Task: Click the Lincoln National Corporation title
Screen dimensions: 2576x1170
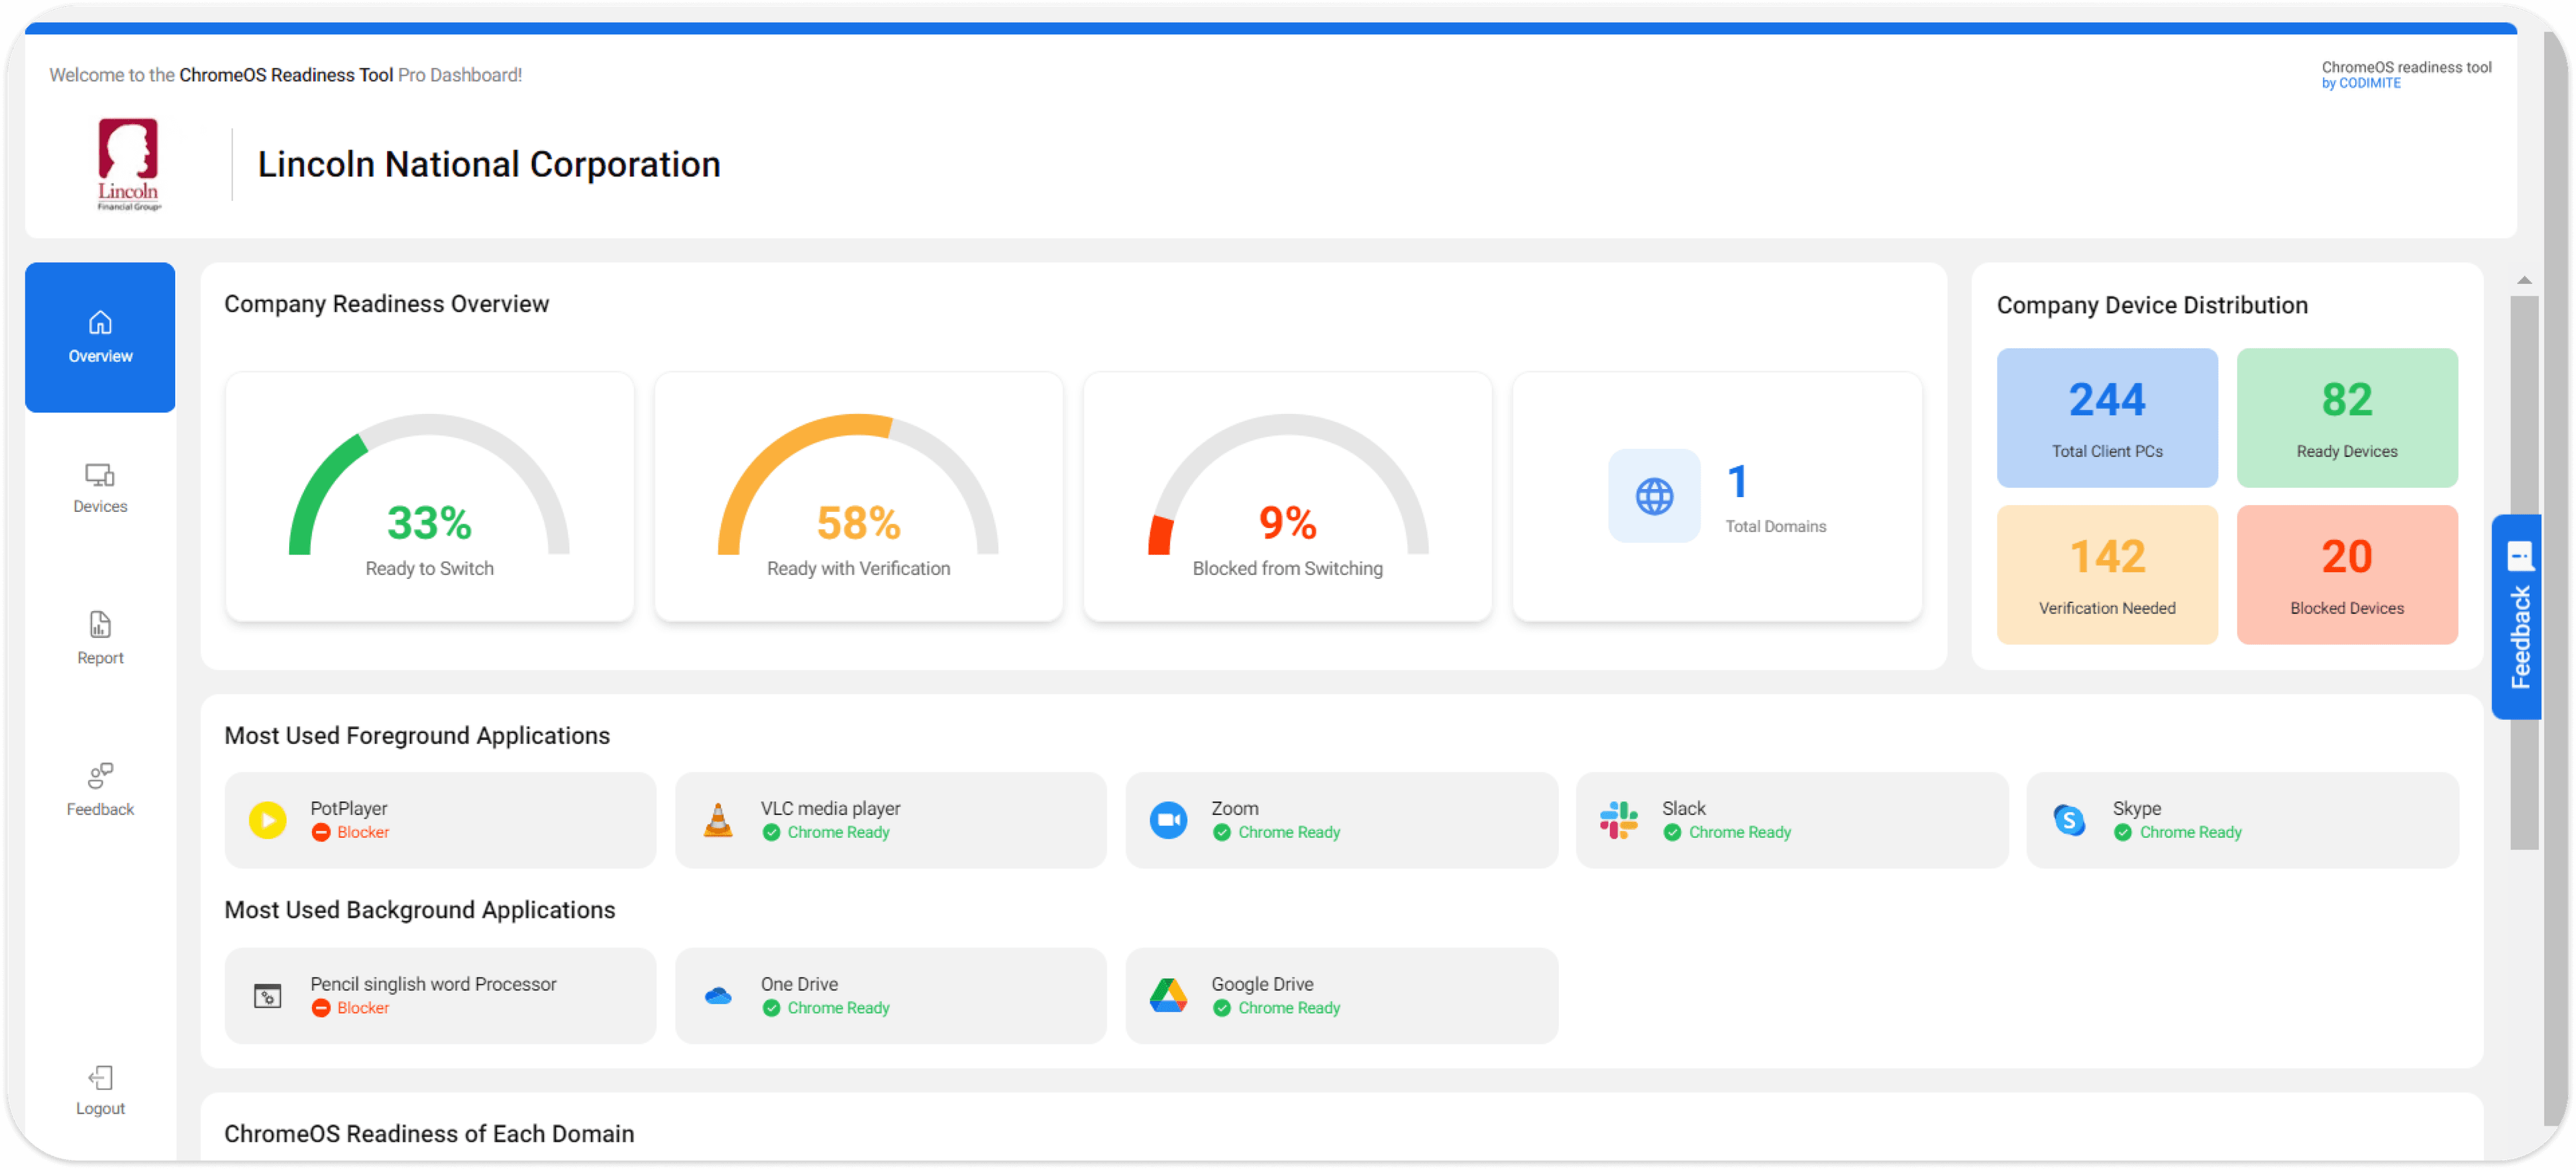Action: 489,165
